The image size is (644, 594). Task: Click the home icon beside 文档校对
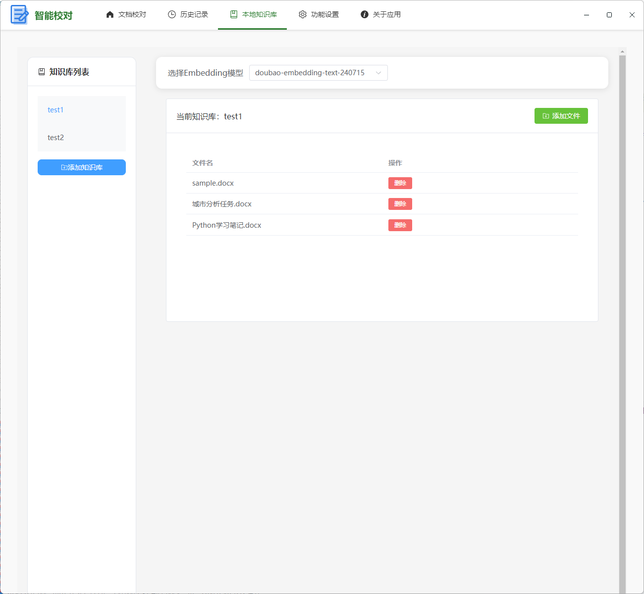[110, 14]
